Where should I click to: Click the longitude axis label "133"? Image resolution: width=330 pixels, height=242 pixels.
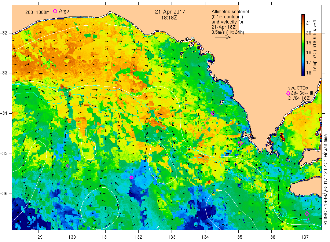click(x=172, y=237)
